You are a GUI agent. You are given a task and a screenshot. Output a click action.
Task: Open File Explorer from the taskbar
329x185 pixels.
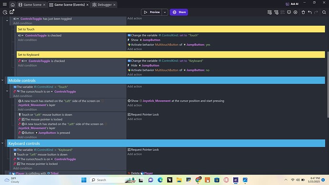pos(179,180)
